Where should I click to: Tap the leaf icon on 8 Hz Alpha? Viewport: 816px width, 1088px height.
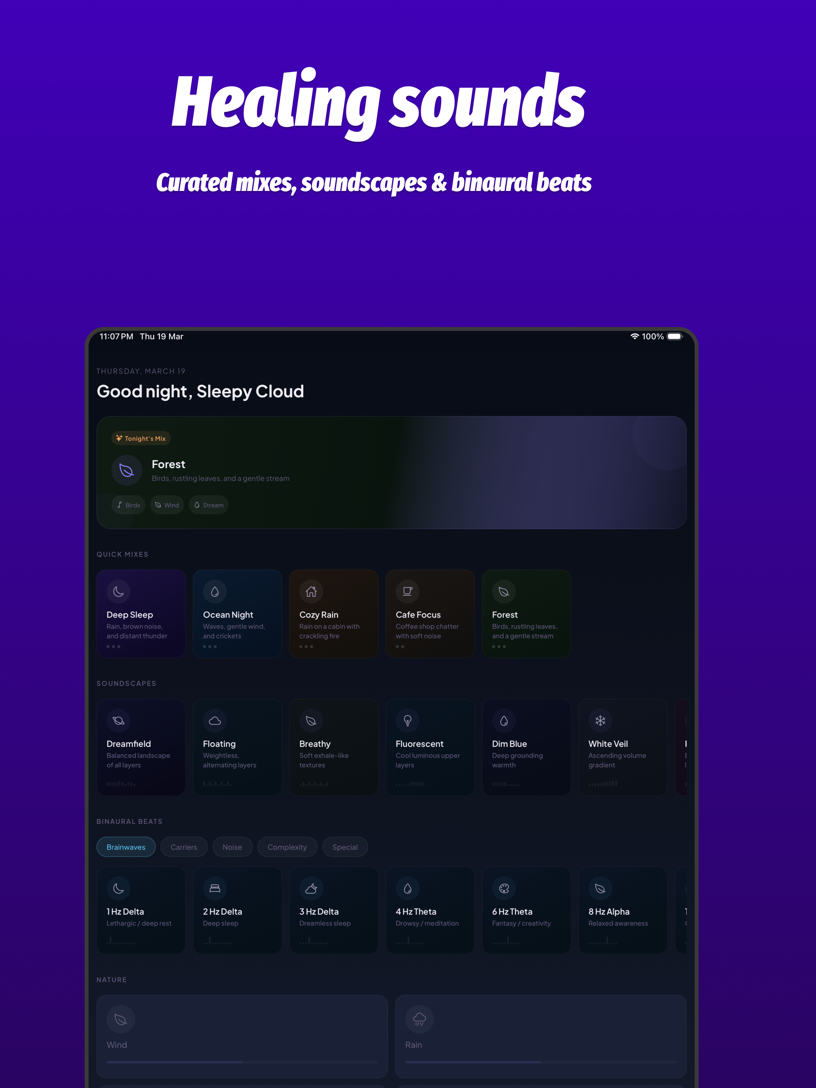click(601, 888)
